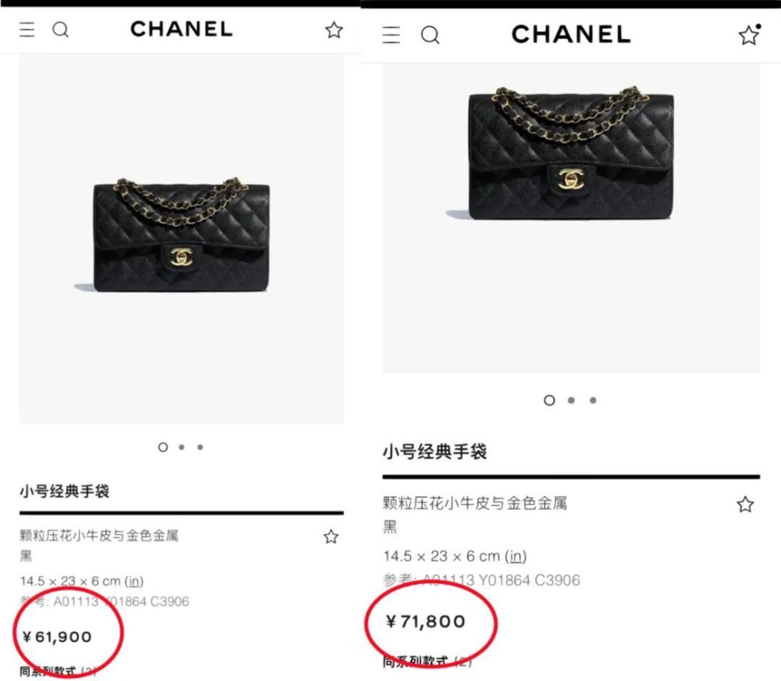
Task: Select third carousel dot in right screenshot
Action: 593,400
